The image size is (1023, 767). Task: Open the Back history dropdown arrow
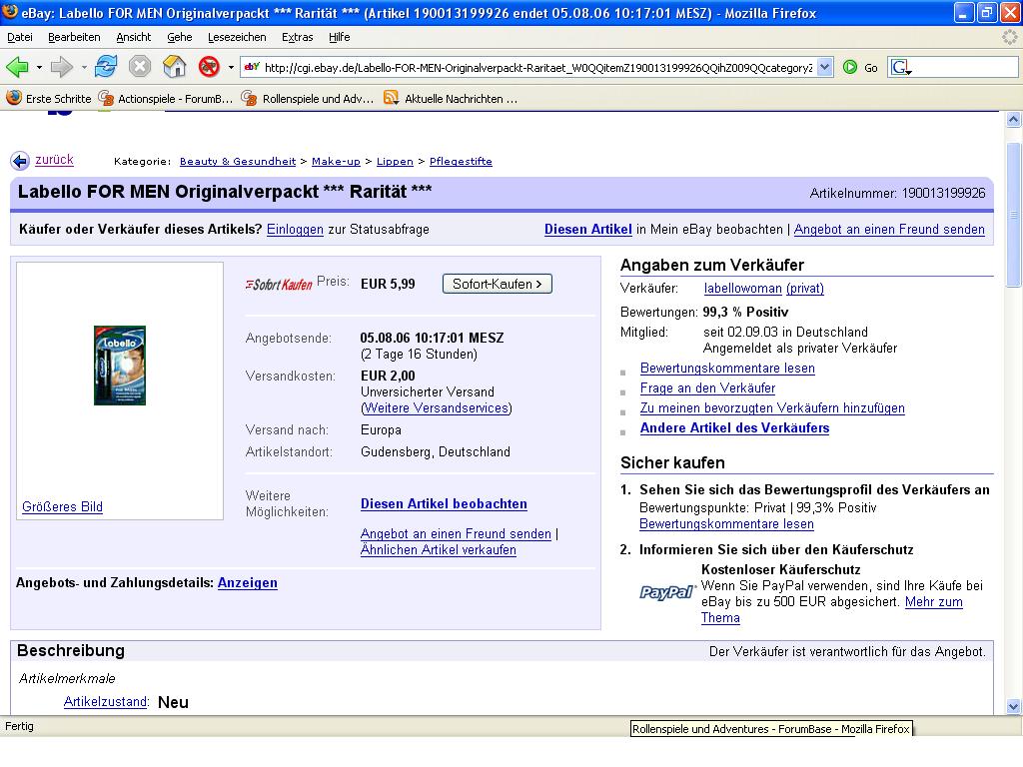click(39, 67)
